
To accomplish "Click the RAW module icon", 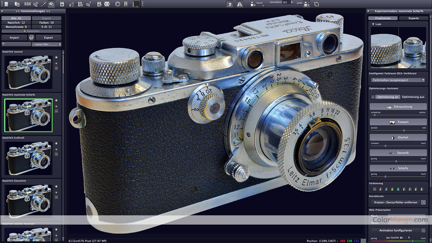I will pos(27,4).
